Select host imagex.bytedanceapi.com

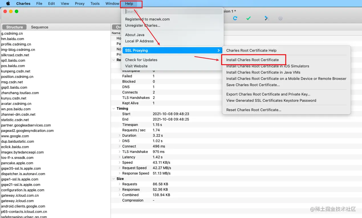pos(22,152)
